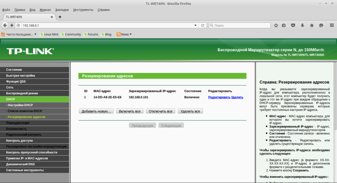Click the reserved IP 192.168.0.101

(x=139, y=97)
